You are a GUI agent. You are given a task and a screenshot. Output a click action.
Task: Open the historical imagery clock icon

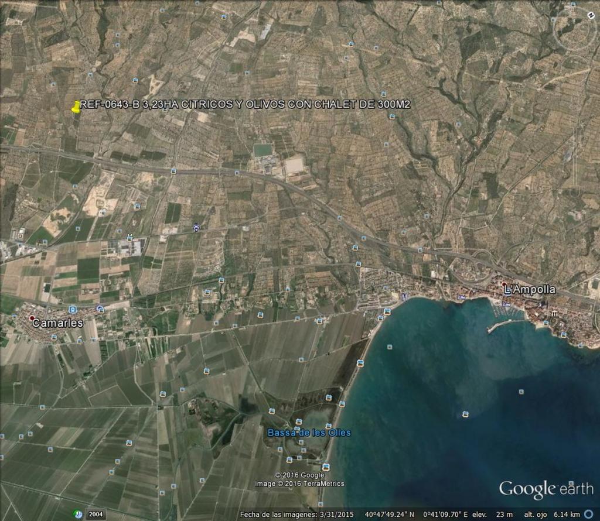[x=78, y=514]
